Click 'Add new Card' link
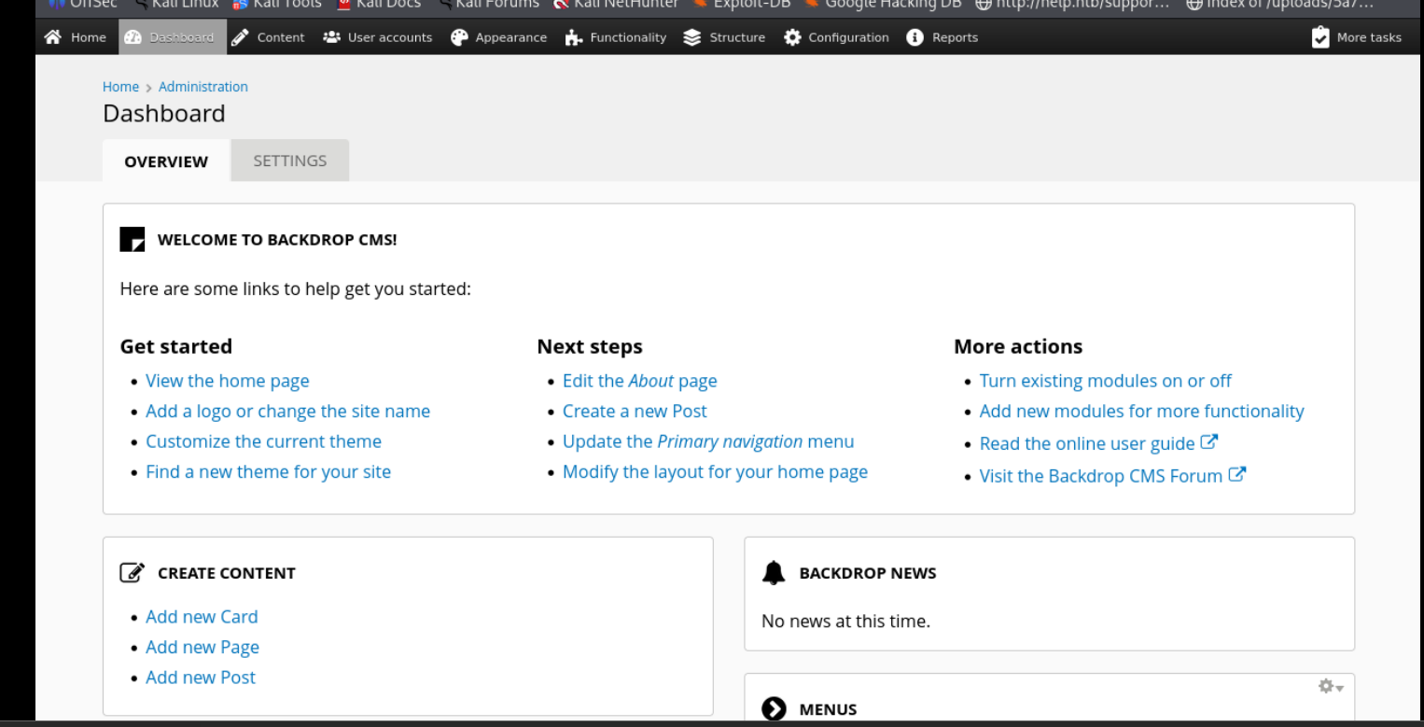1424x727 pixels. 202,617
